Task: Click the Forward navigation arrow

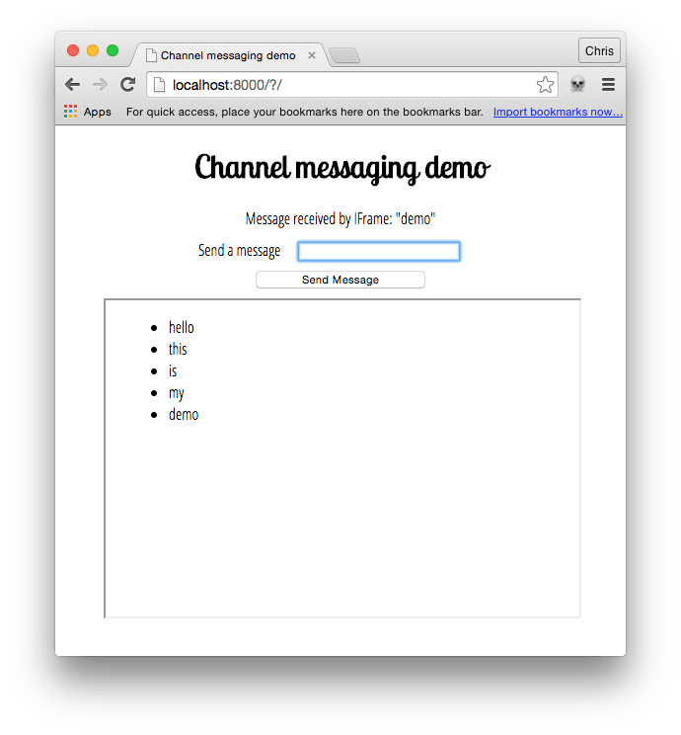Action: (x=100, y=85)
